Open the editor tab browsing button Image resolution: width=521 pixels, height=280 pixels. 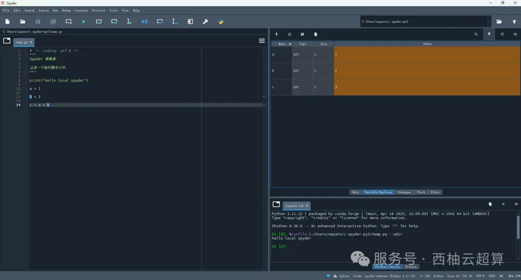click(7, 41)
